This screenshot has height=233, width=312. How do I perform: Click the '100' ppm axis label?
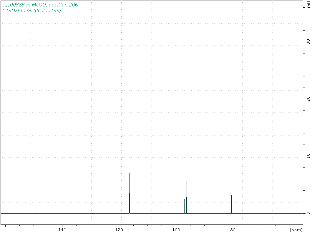click(176, 230)
